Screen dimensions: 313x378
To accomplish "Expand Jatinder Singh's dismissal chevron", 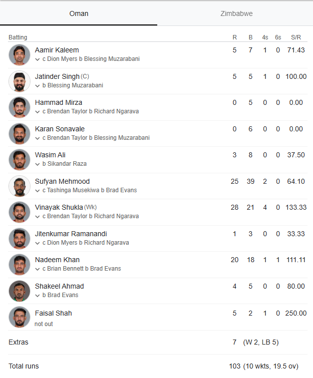I will pyautogui.click(x=37, y=86).
